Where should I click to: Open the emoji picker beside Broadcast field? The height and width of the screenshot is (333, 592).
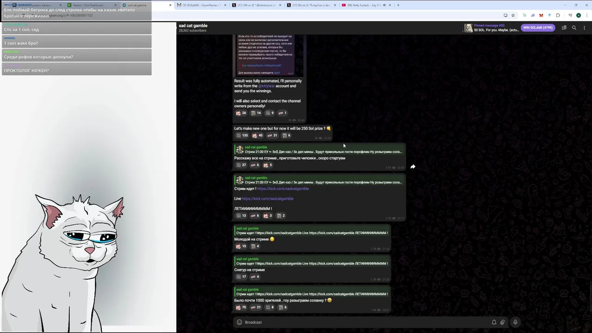[239, 322]
